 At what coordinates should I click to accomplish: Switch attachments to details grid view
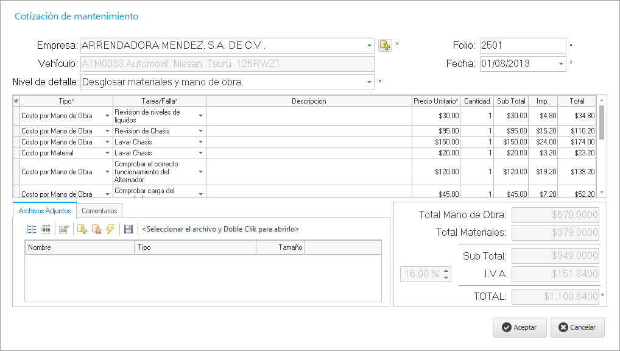pos(46,229)
